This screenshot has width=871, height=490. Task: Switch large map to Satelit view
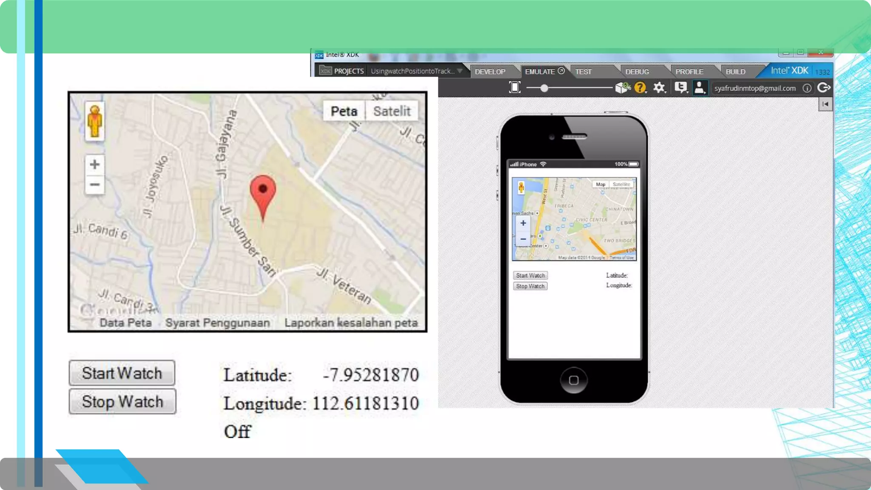click(x=392, y=111)
